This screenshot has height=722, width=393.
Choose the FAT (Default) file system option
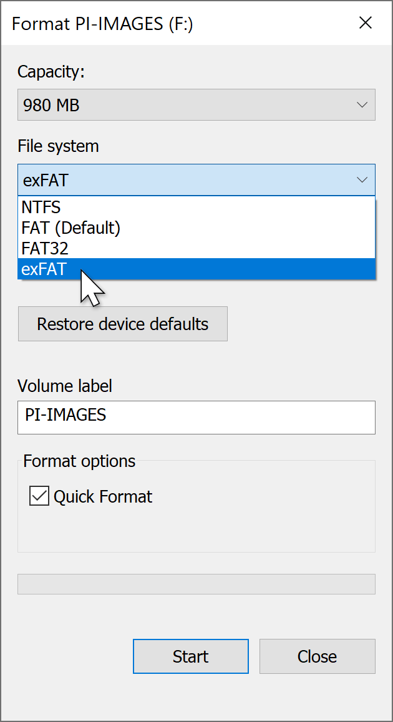[x=71, y=228]
